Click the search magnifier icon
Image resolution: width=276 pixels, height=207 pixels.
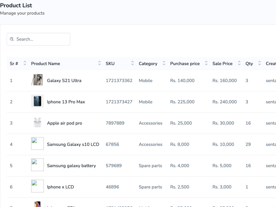[12, 39]
